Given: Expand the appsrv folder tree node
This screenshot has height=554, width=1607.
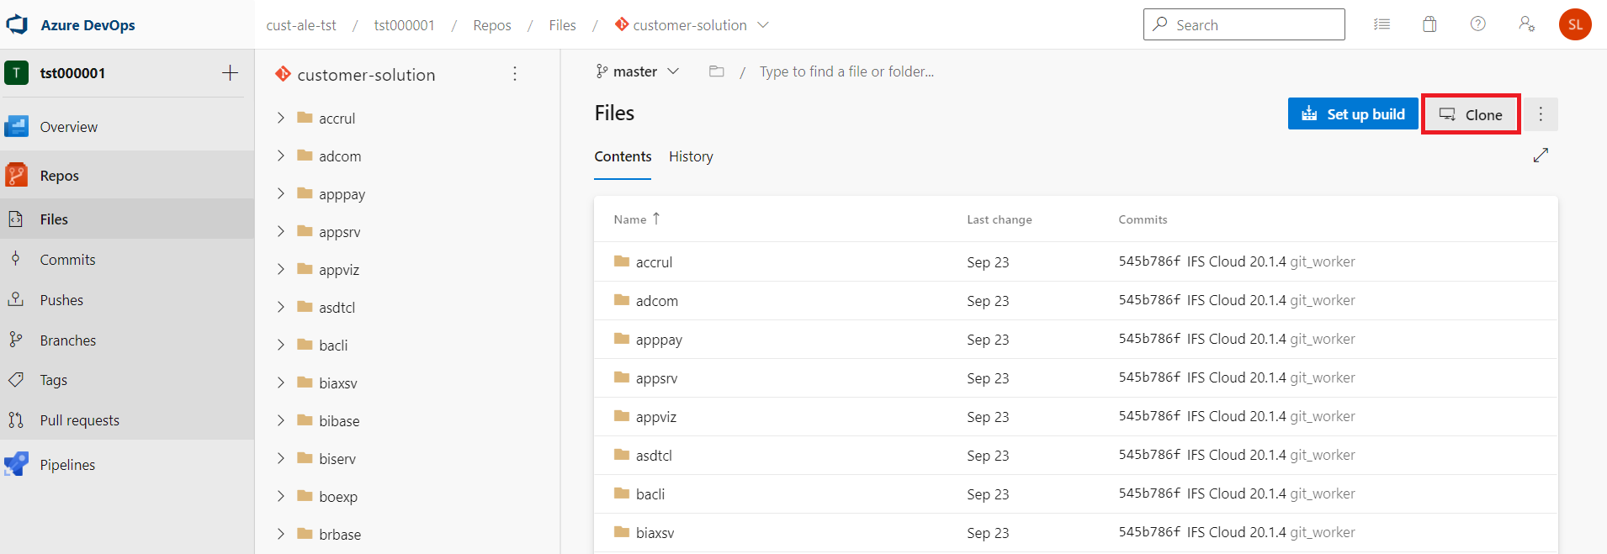Looking at the screenshot, I should click(x=281, y=232).
